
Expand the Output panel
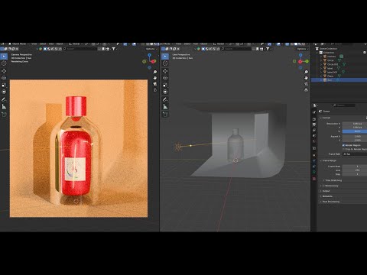pyautogui.click(x=320, y=191)
